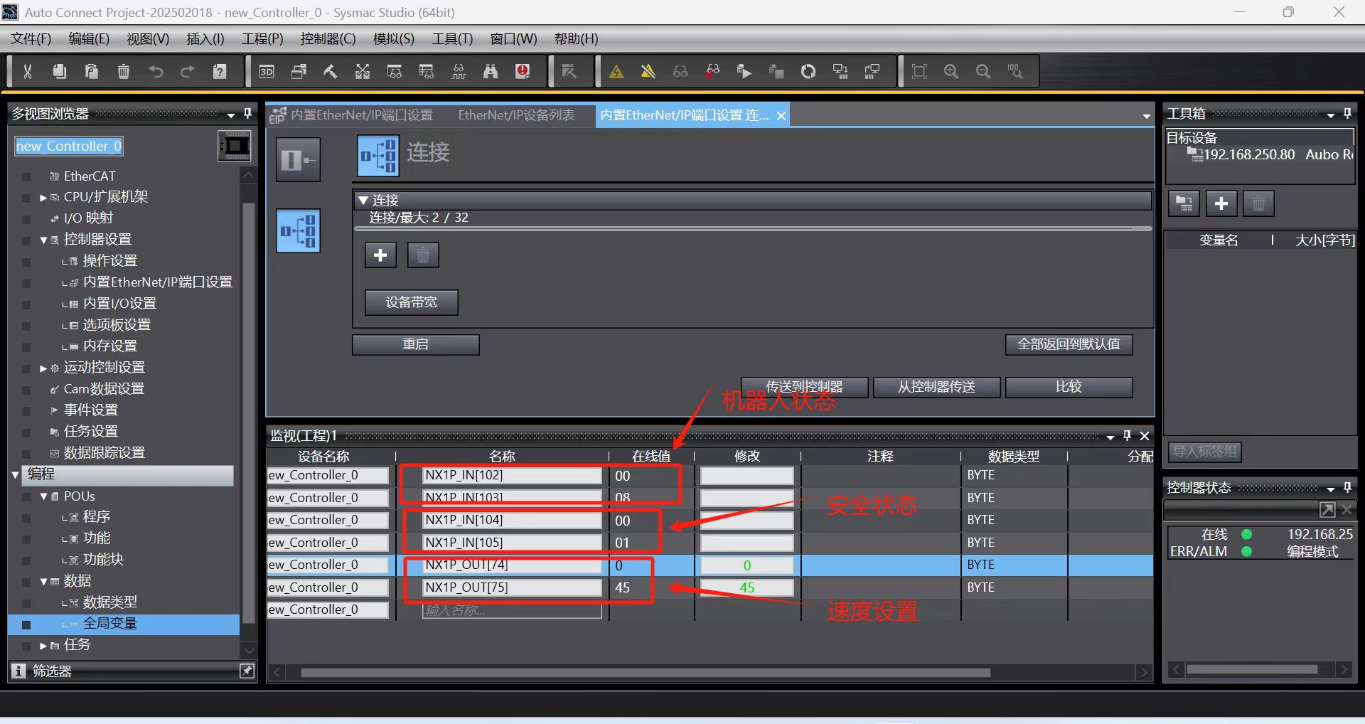This screenshot has height=724, width=1365.
Task: Collapse the POUs tree node
Action: (43, 496)
